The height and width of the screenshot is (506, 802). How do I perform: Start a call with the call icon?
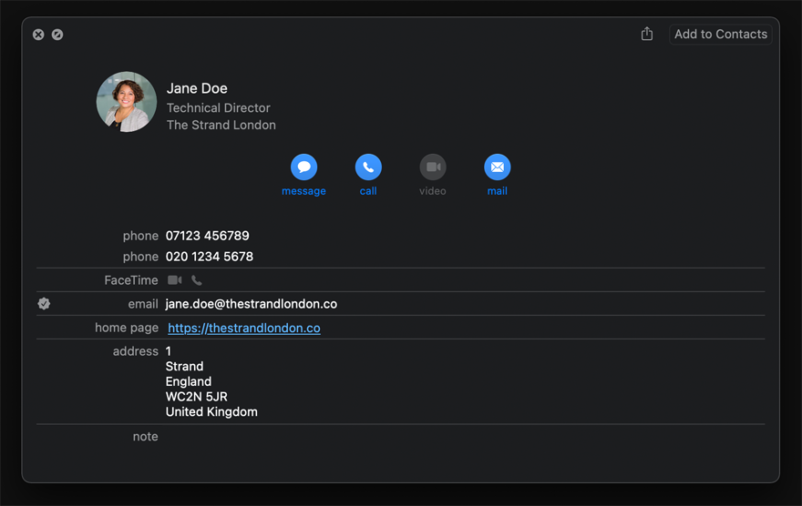pos(368,167)
